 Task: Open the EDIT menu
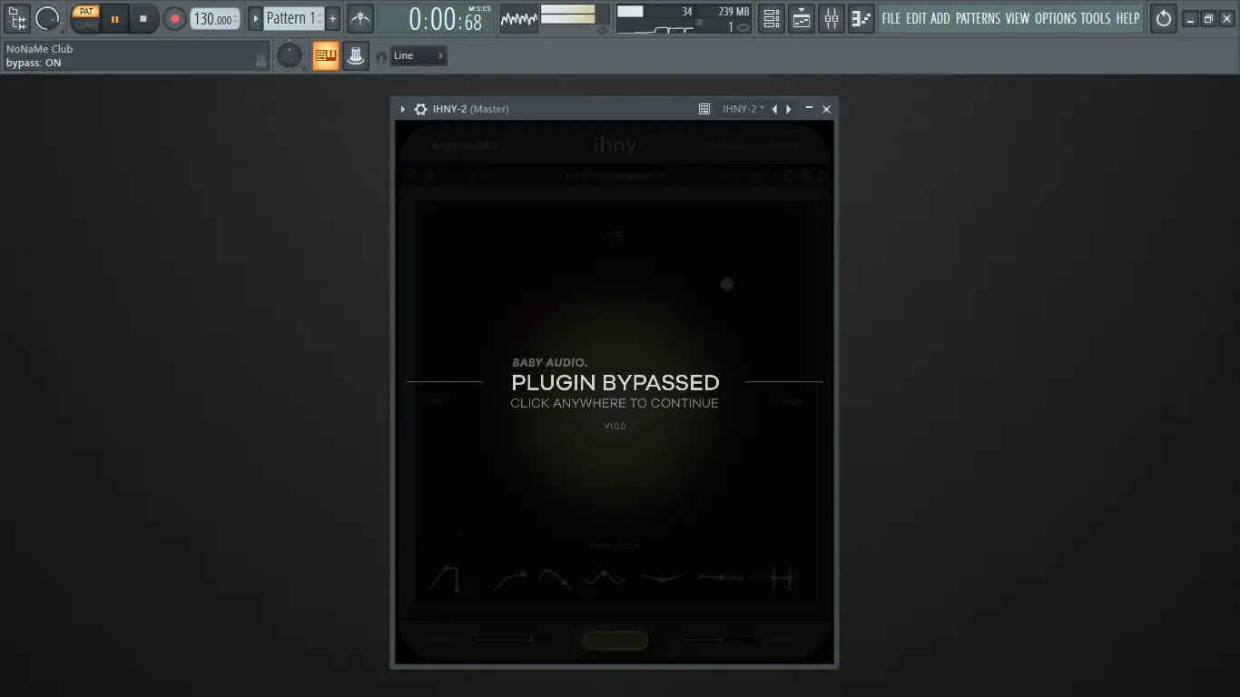click(x=917, y=18)
